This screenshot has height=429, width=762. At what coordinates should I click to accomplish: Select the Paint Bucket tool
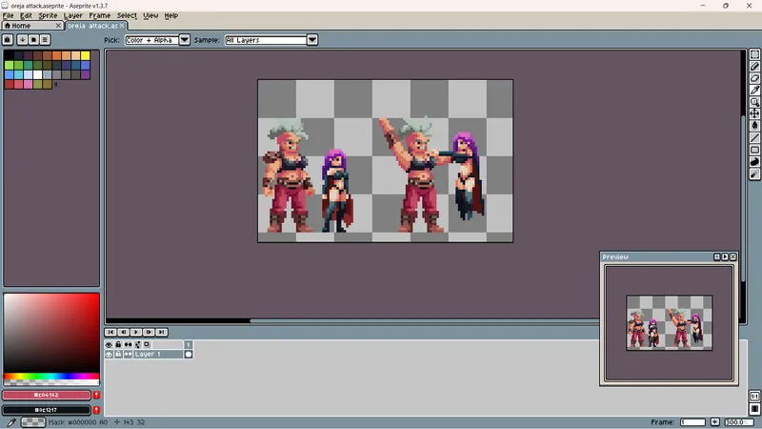[x=754, y=126]
